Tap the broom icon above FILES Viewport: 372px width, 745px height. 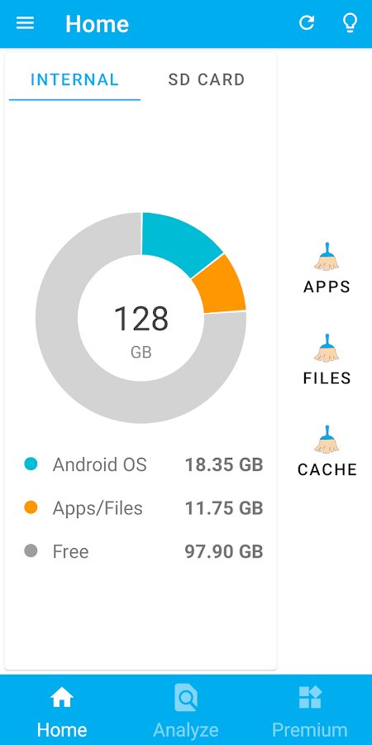327,348
